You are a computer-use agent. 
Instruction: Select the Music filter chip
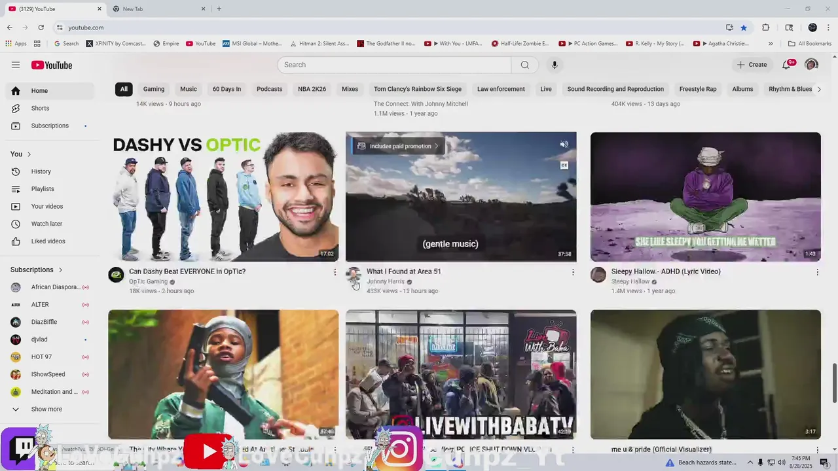[189, 89]
